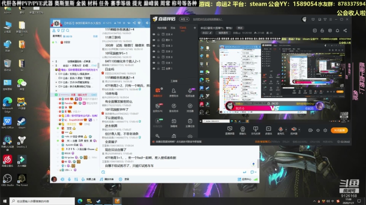
Task: Open the 弹幕助手 tool in the toolbox
Action: [158, 92]
